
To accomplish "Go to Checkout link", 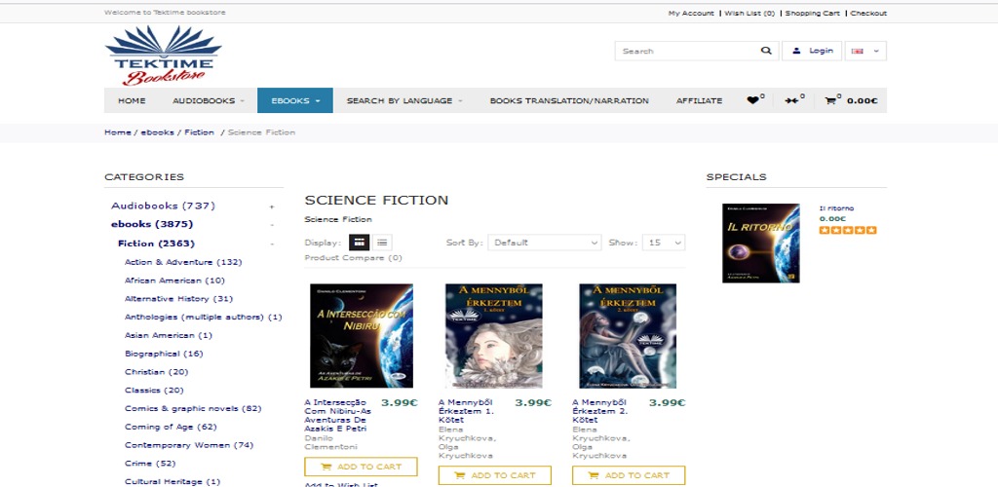I will (868, 13).
